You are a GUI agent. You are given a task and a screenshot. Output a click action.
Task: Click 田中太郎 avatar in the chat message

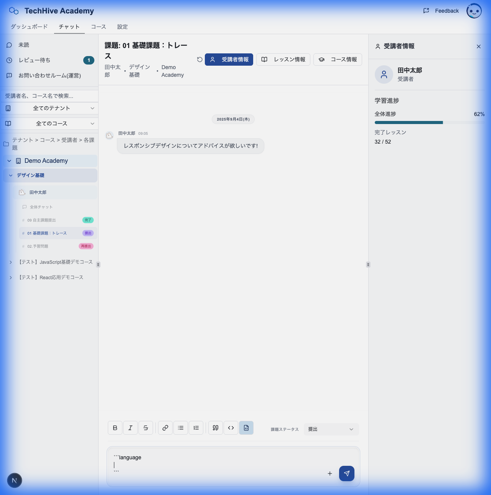pyautogui.click(x=110, y=135)
